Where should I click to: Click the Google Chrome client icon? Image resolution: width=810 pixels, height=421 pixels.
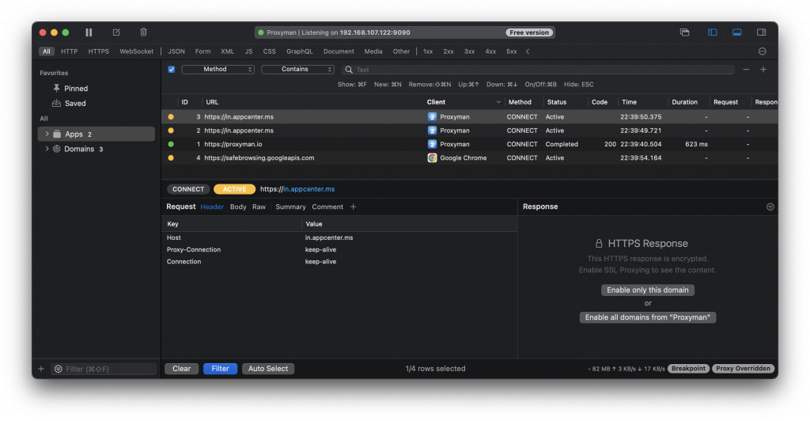(x=432, y=158)
